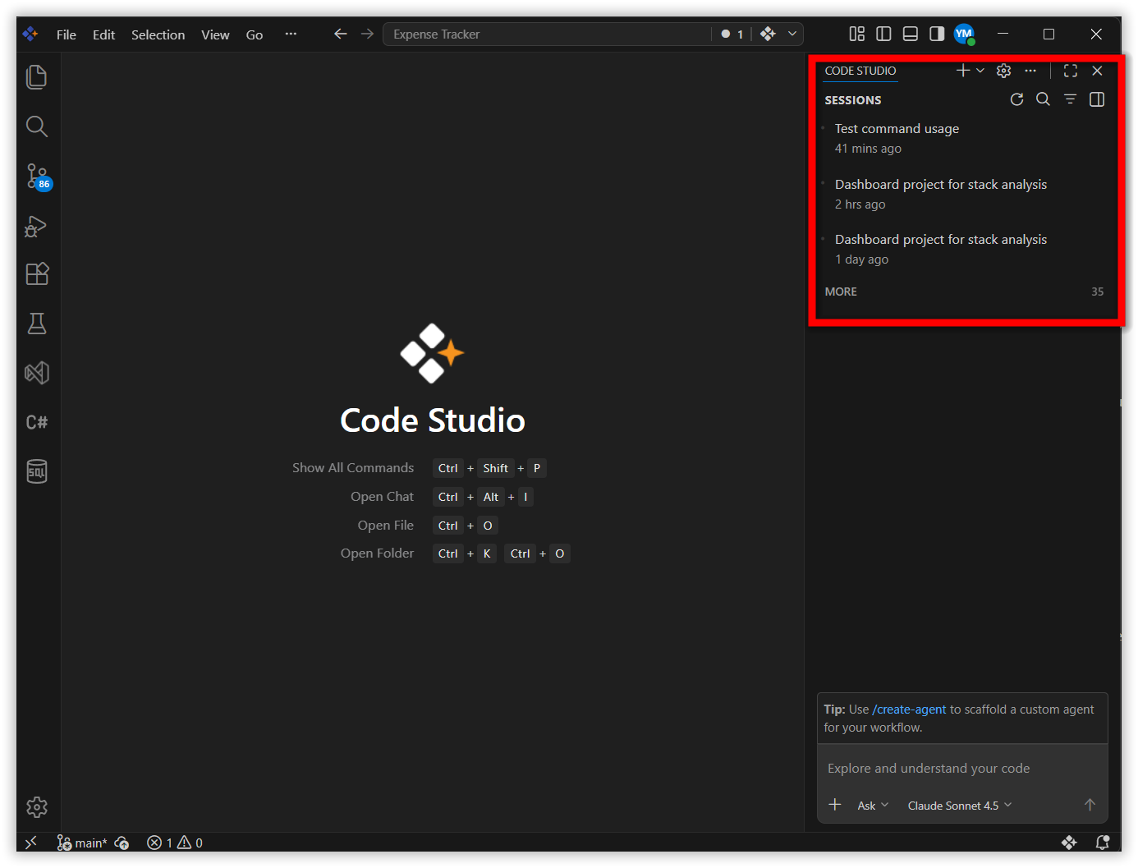Open the Ask mode dropdown
Screen dimensions: 1138x868
(873, 806)
